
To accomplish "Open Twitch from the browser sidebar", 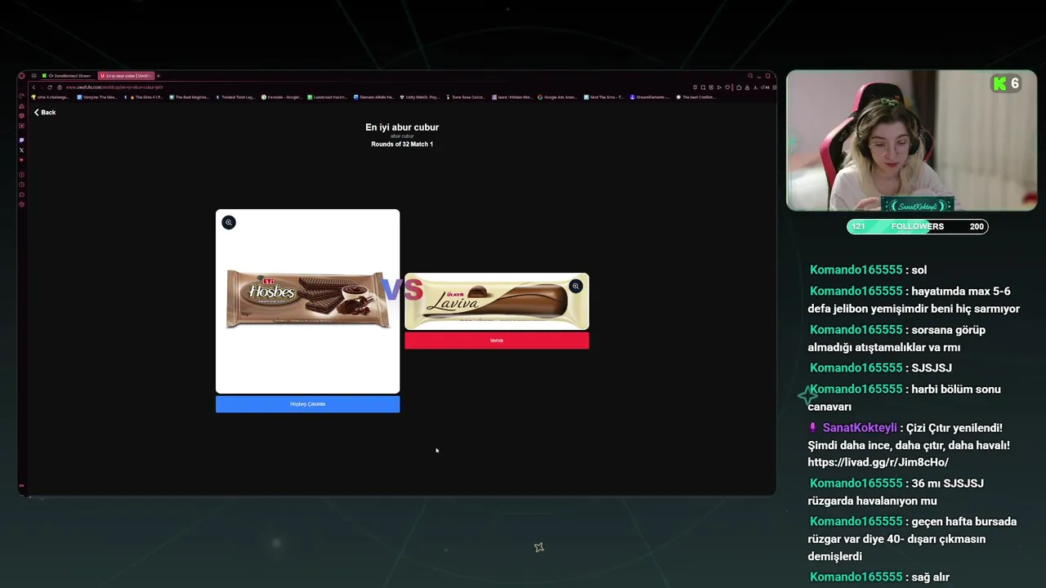I will coord(21,140).
